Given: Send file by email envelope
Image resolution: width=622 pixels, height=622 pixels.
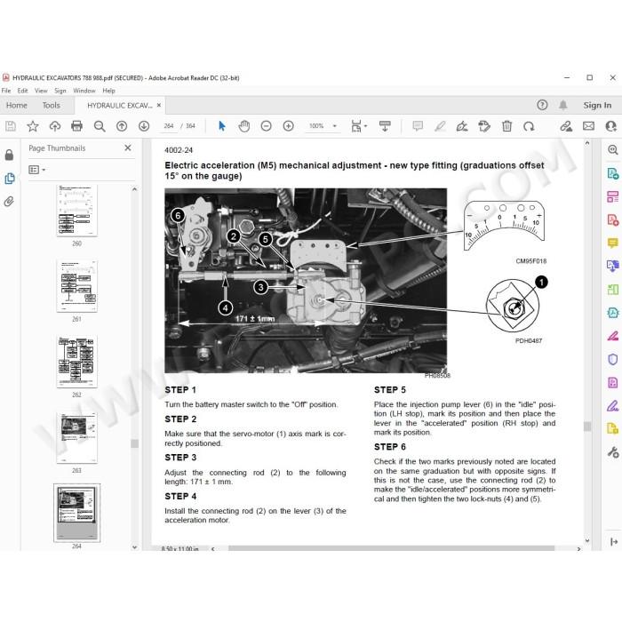Looking at the screenshot, I should [x=588, y=126].
